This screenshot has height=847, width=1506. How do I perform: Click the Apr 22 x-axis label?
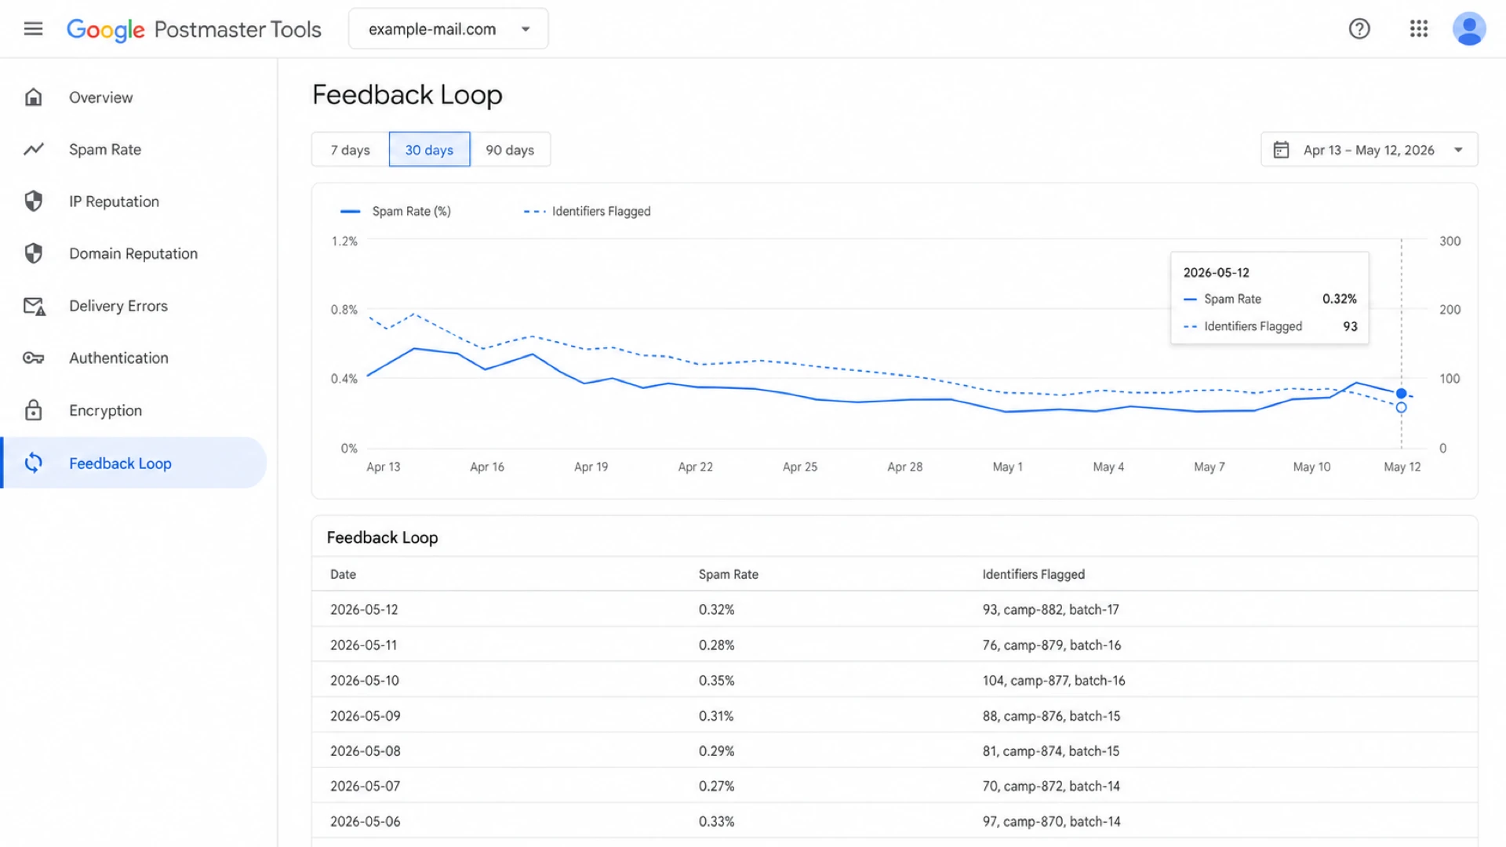695,467
